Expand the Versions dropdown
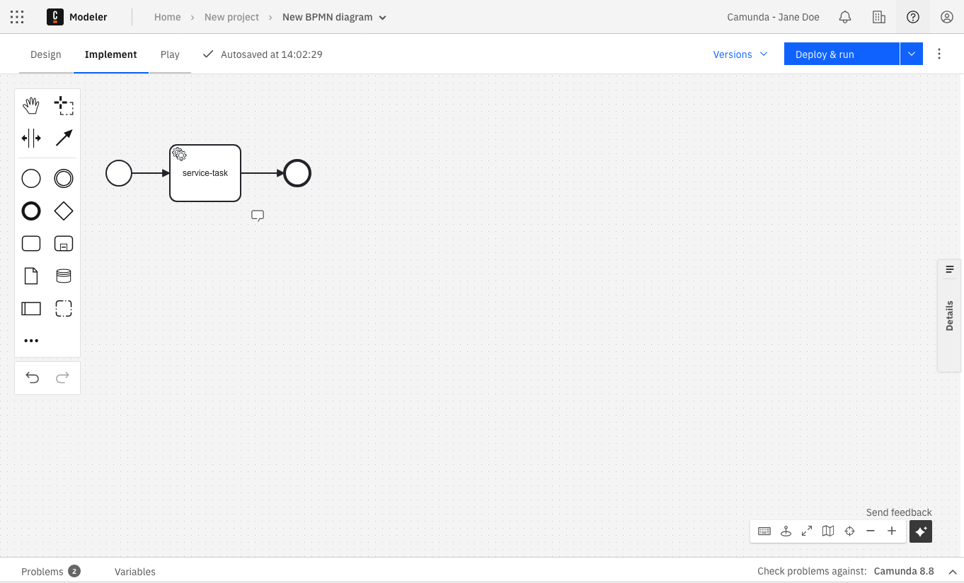Screen dimensions: 964x583 740,54
